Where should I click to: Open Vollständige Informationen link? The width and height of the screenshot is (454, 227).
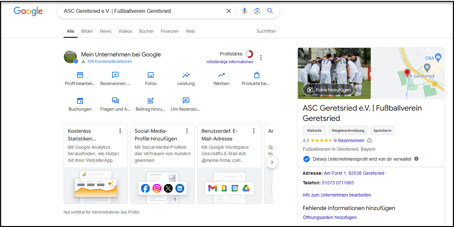click(230, 62)
